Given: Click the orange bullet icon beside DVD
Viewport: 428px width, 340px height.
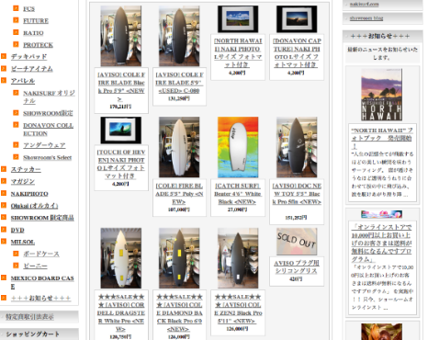Looking at the screenshot, I should [x=4, y=230].
